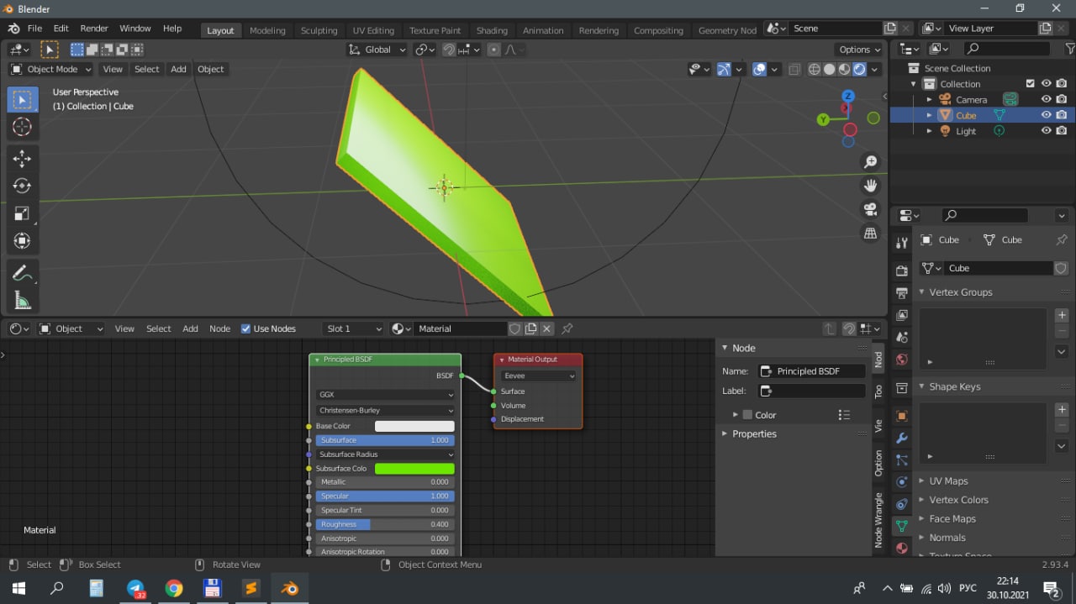Open the Object Mode dropdown
This screenshot has width=1076, height=604.
coord(51,69)
